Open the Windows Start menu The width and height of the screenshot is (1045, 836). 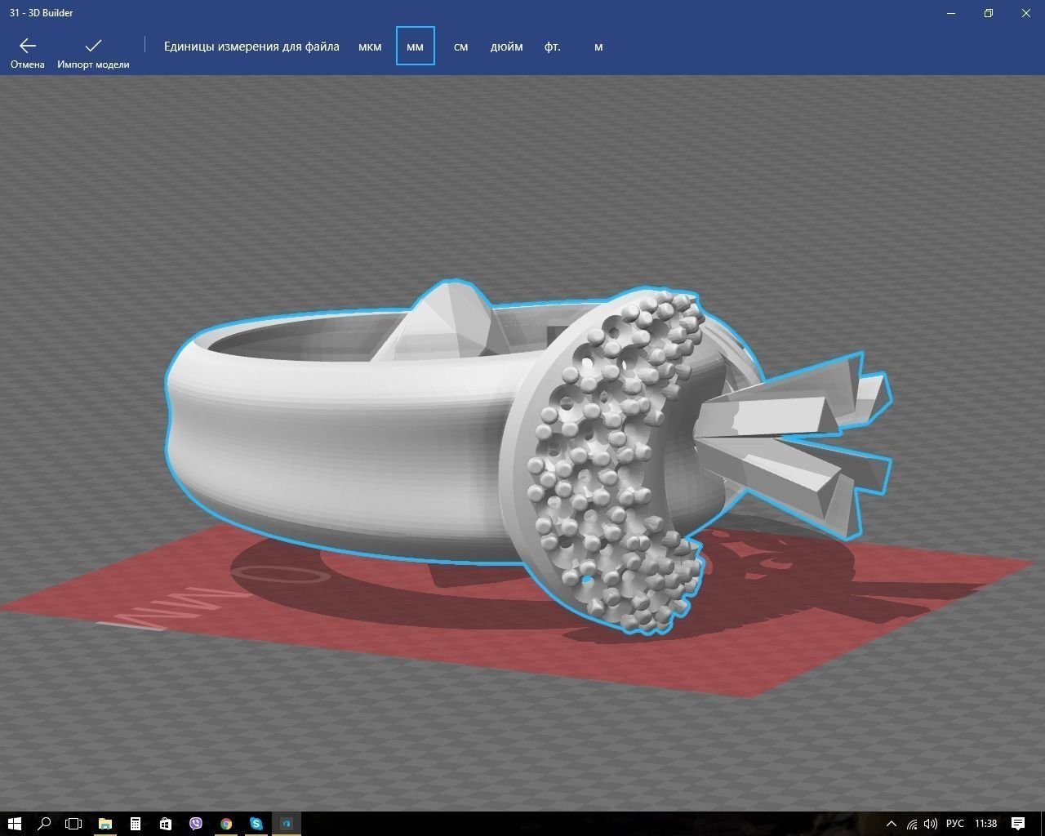click(x=14, y=824)
